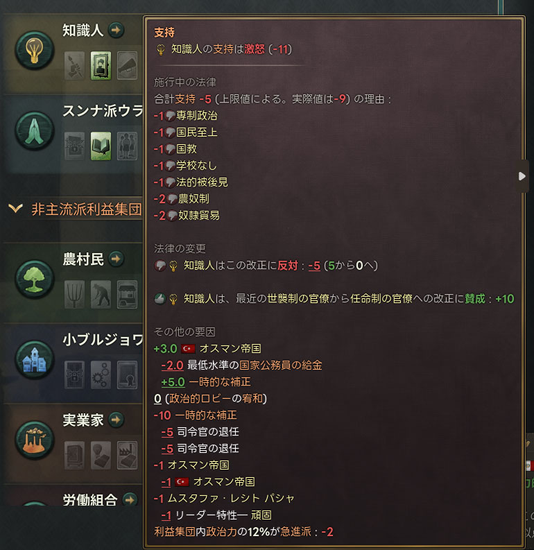The image size is (534, 550).
Task: Expand the side panel with right arrow tab
Action: tap(522, 176)
